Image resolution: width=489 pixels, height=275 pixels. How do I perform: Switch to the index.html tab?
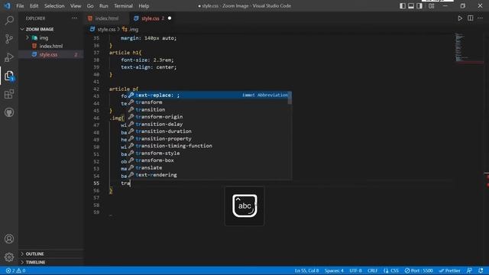click(x=107, y=18)
